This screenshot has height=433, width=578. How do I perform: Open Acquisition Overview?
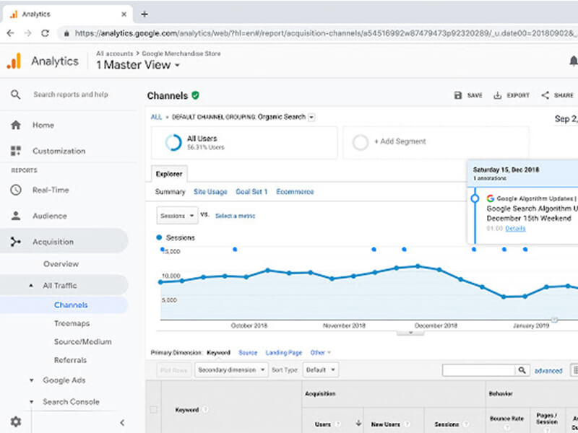pos(61,264)
